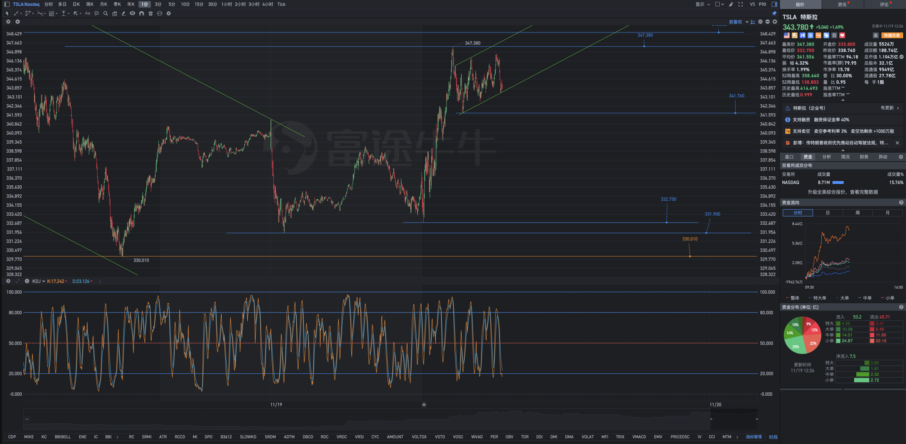Select the 周 weekly capital flow option
Viewport: 906px width, 444px height.
tap(858, 213)
